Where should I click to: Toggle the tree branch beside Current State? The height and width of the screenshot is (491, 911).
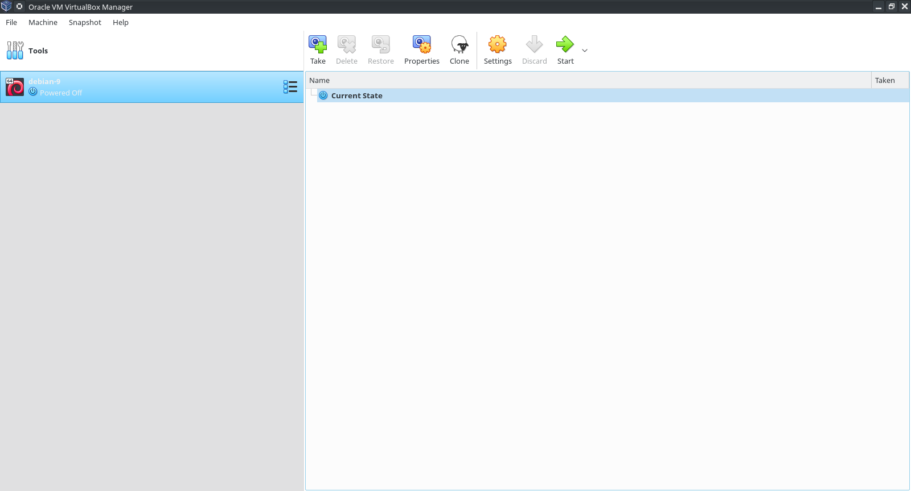314,92
